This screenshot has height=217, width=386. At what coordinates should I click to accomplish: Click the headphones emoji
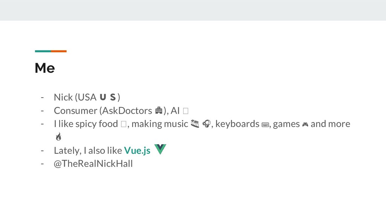(207, 124)
